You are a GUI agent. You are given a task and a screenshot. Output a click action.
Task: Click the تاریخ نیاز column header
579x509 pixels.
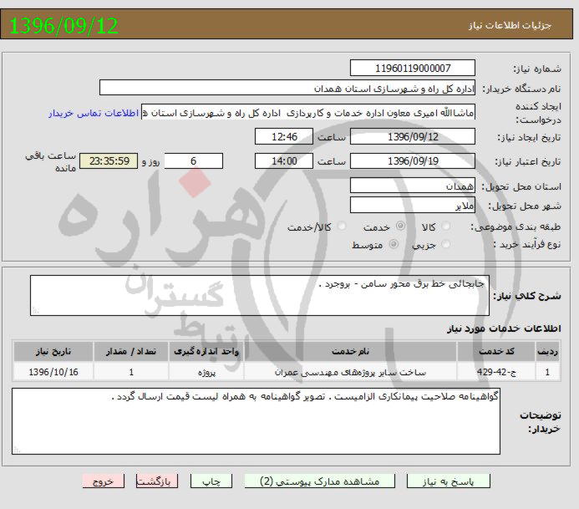[x=53, y=351]
